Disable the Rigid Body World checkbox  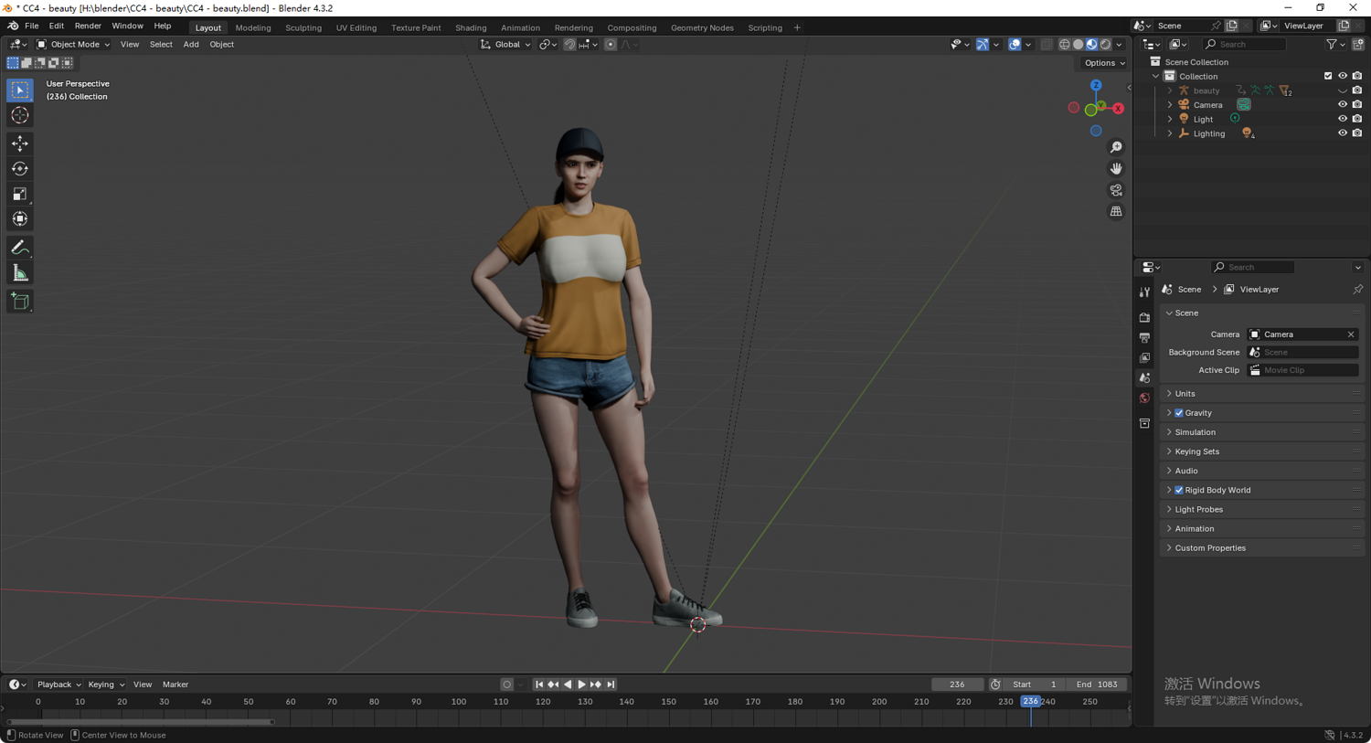pos(1179,490)
